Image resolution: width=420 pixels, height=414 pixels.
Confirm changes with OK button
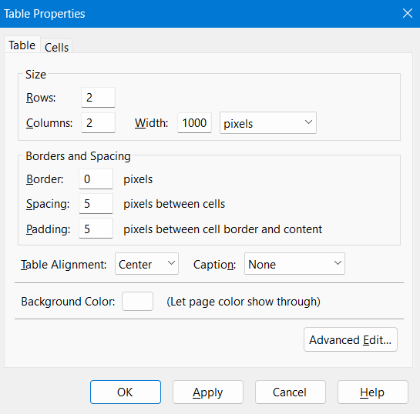126,392
